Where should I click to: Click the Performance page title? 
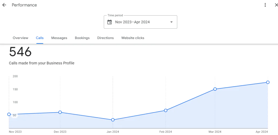click(24, 5)
